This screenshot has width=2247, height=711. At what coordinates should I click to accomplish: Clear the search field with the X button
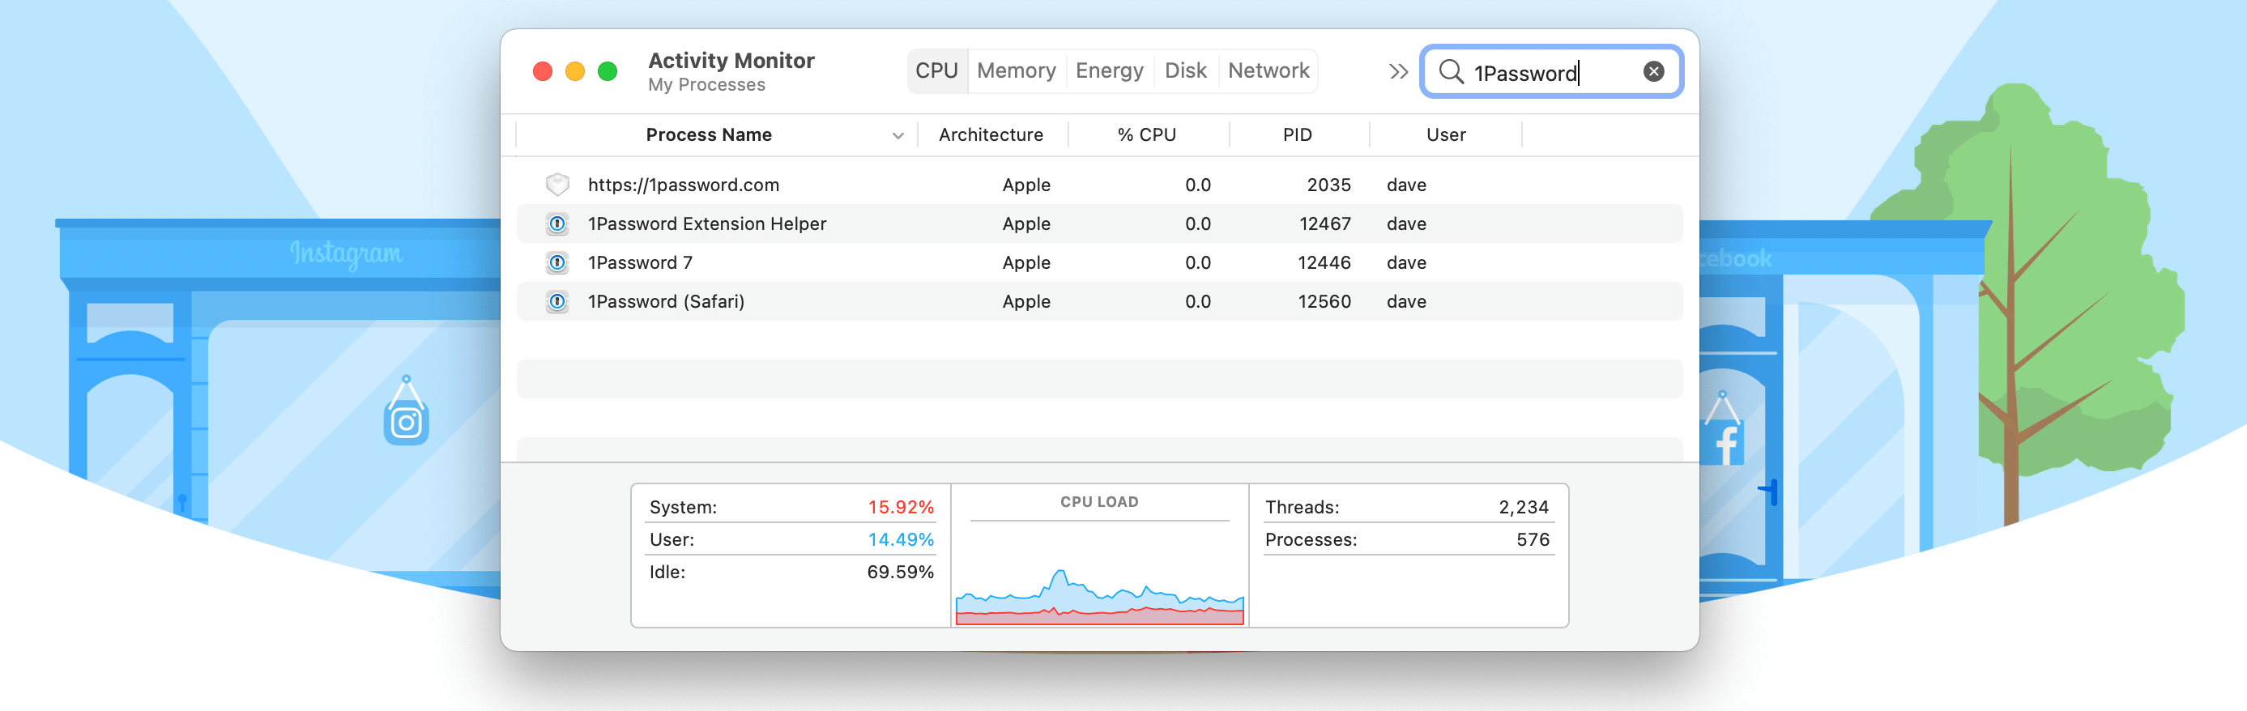[1653, 71]
